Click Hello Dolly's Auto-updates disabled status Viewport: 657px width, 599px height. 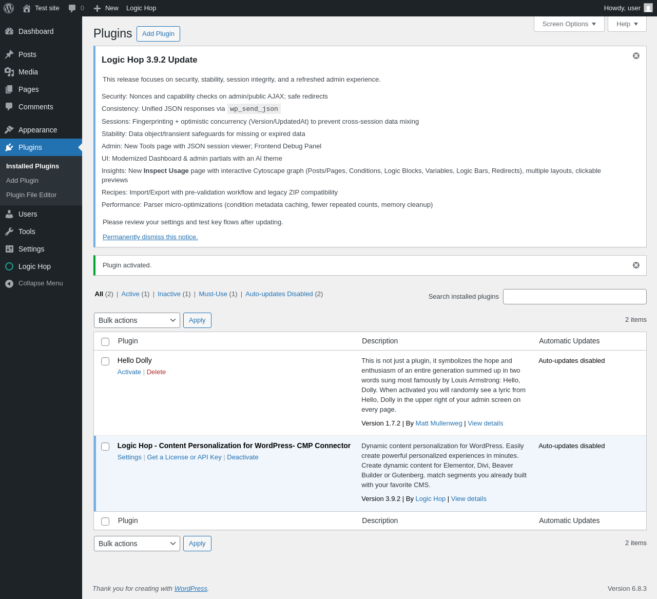(x=572, y=361)
